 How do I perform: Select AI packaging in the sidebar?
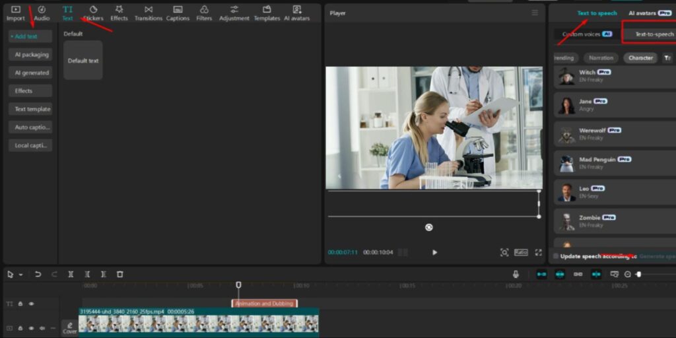[x=30, y=55]
